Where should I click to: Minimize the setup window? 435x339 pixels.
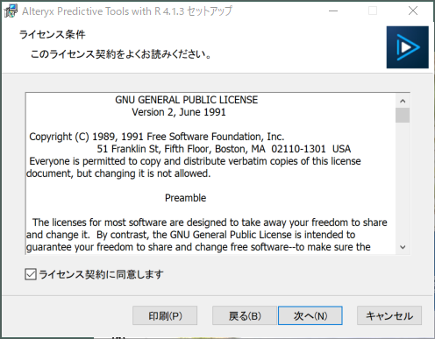(333, 11)
